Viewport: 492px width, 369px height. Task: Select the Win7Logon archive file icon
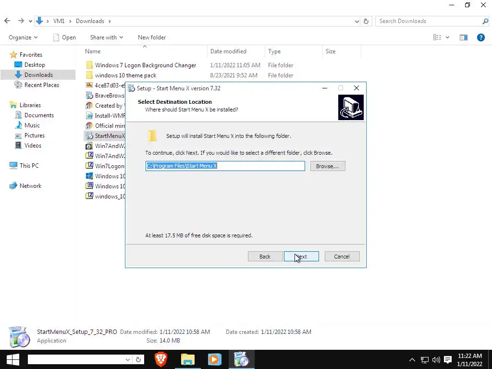89,166
